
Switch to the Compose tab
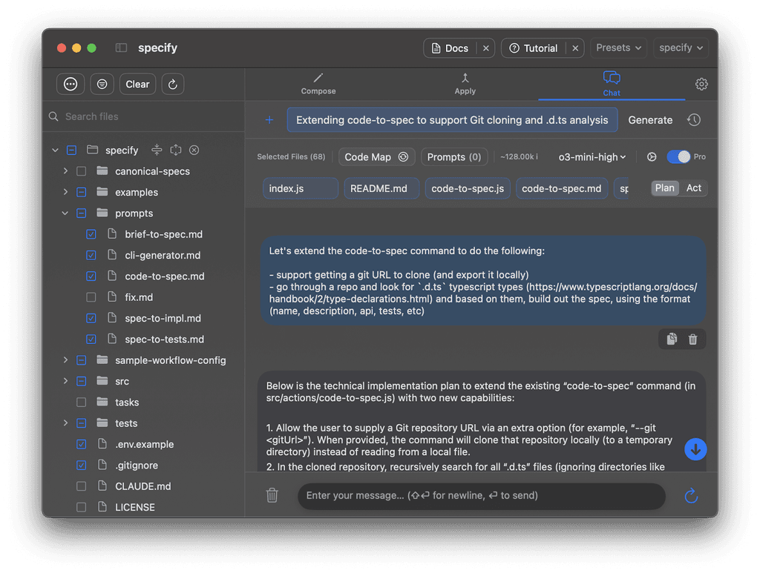tap(318, 84)
